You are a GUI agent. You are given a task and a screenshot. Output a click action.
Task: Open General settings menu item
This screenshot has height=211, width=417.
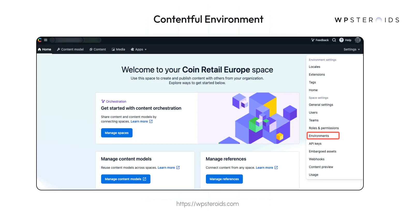click(x=321, y=105)
